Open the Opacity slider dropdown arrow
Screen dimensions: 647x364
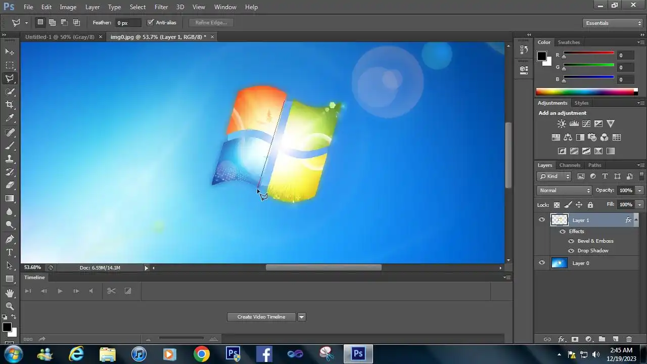(x=639, y=190)
